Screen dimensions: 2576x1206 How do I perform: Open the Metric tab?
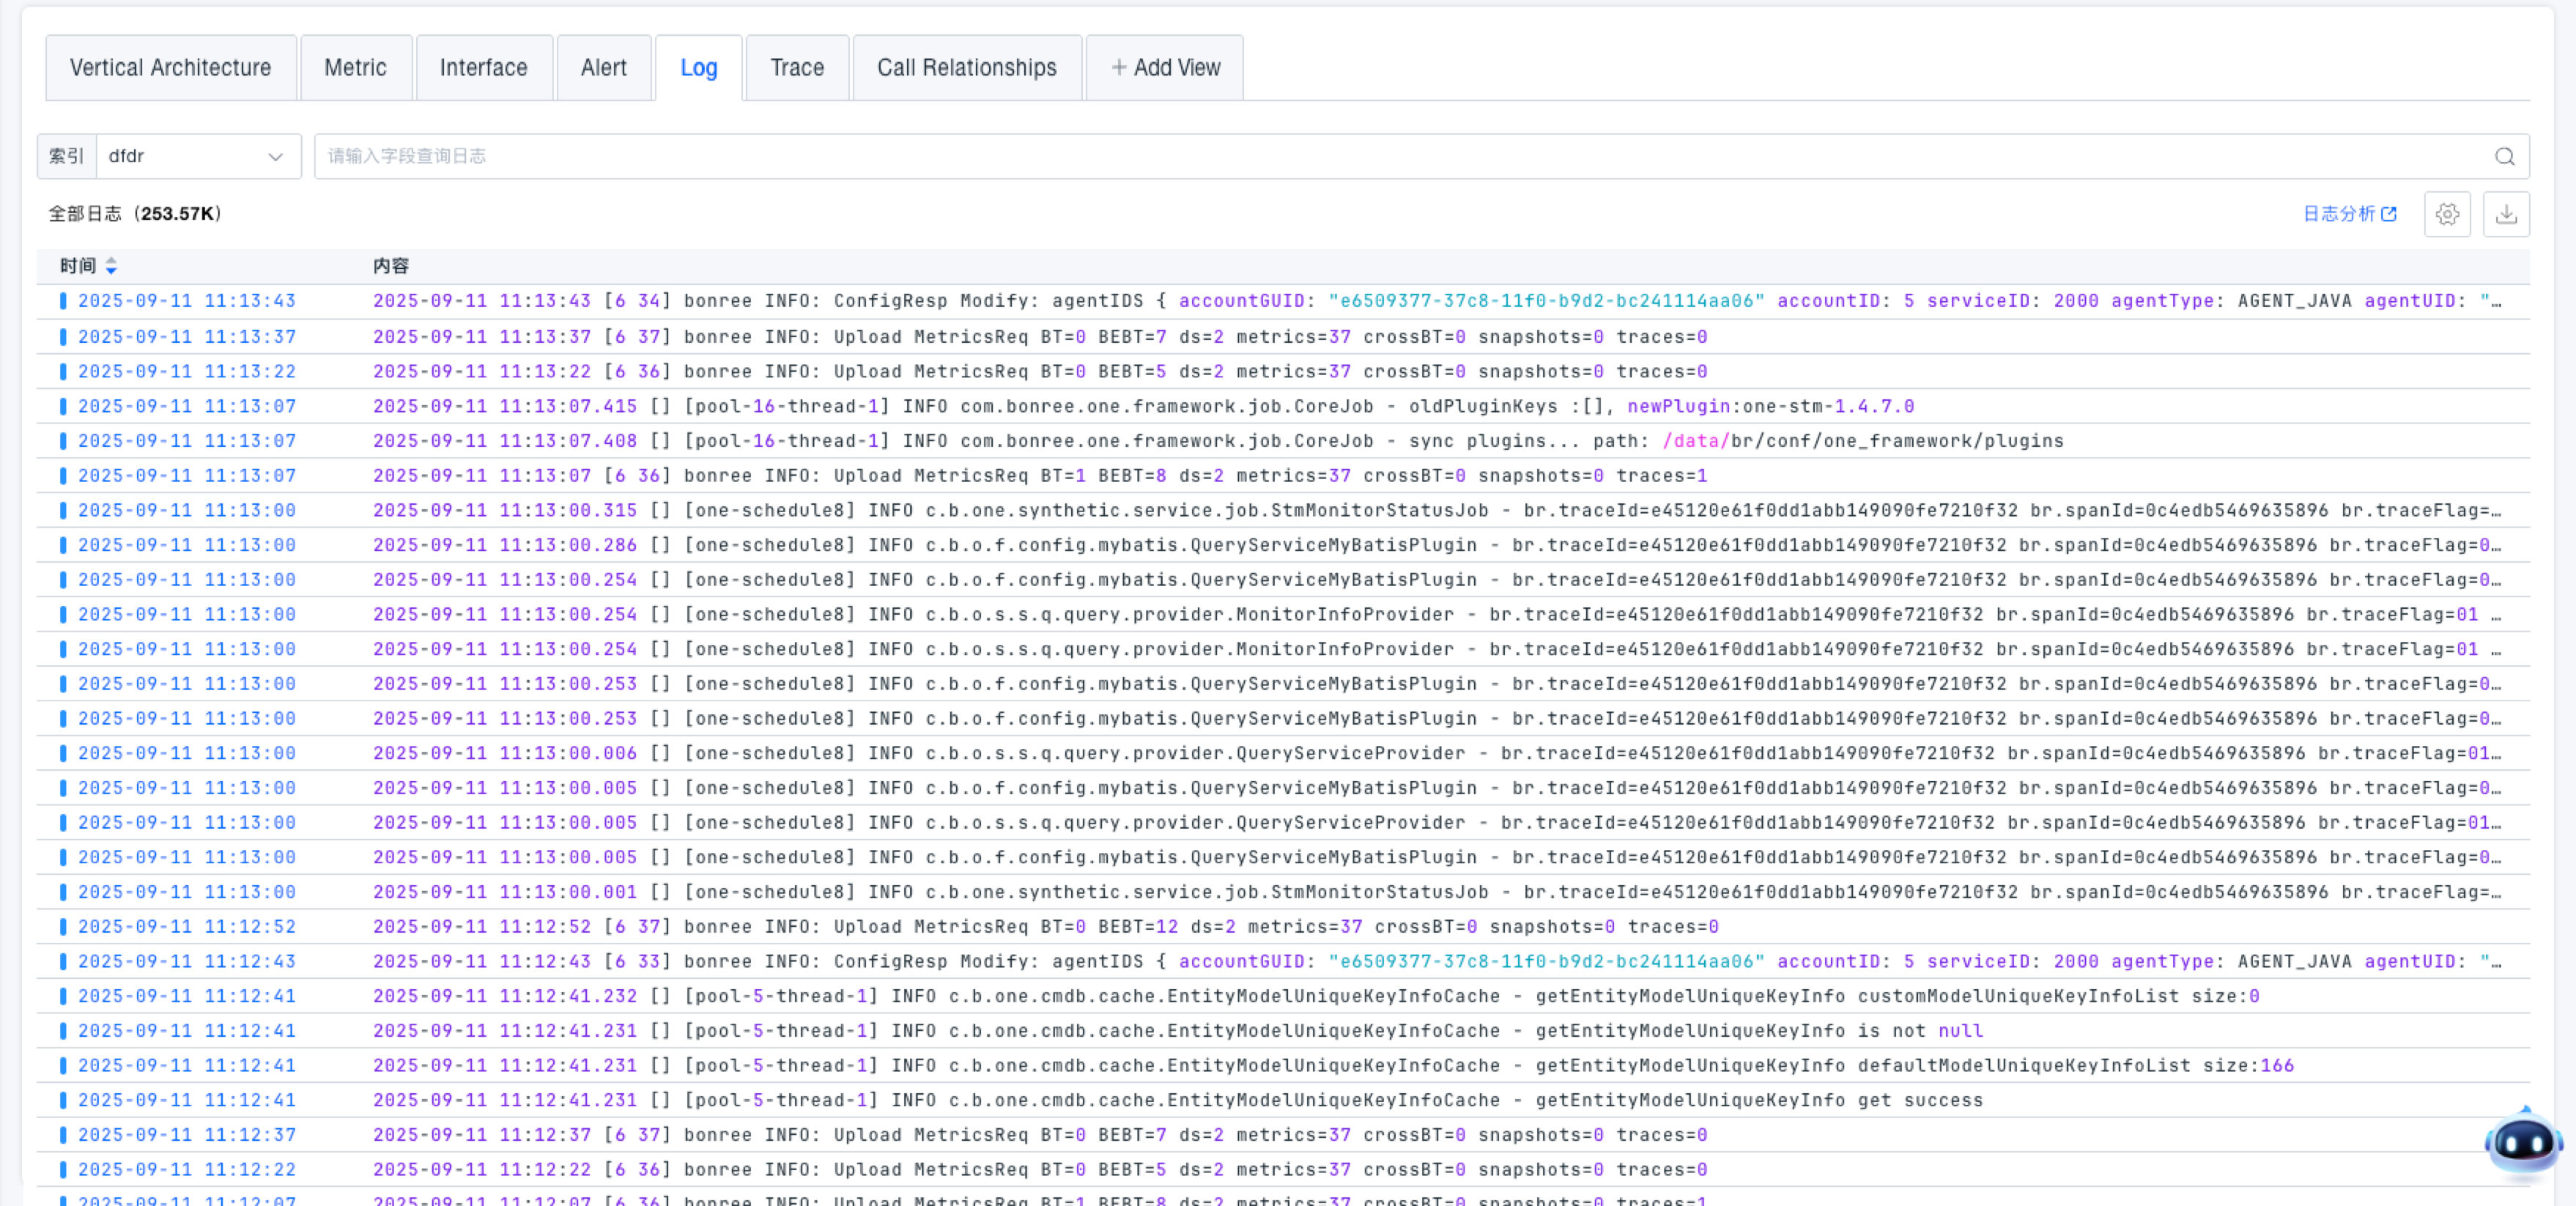(355, 68)
